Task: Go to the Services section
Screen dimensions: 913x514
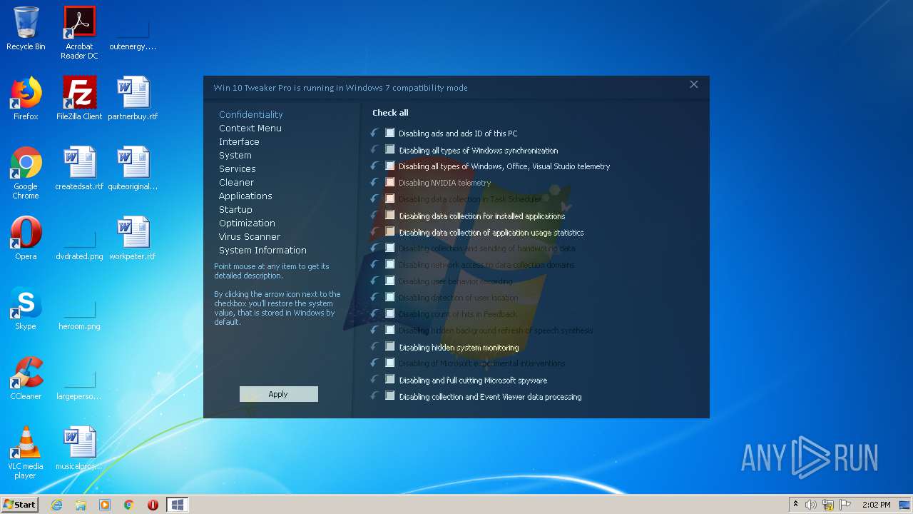Action: 238,168
